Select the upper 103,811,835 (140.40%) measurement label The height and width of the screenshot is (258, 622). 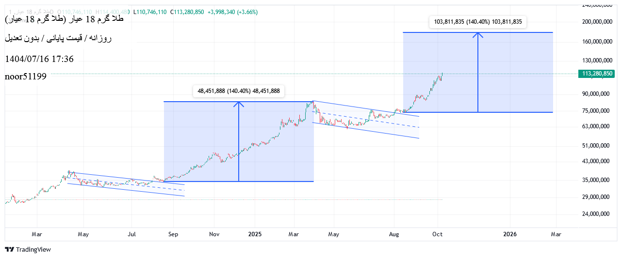pos(478,22)
